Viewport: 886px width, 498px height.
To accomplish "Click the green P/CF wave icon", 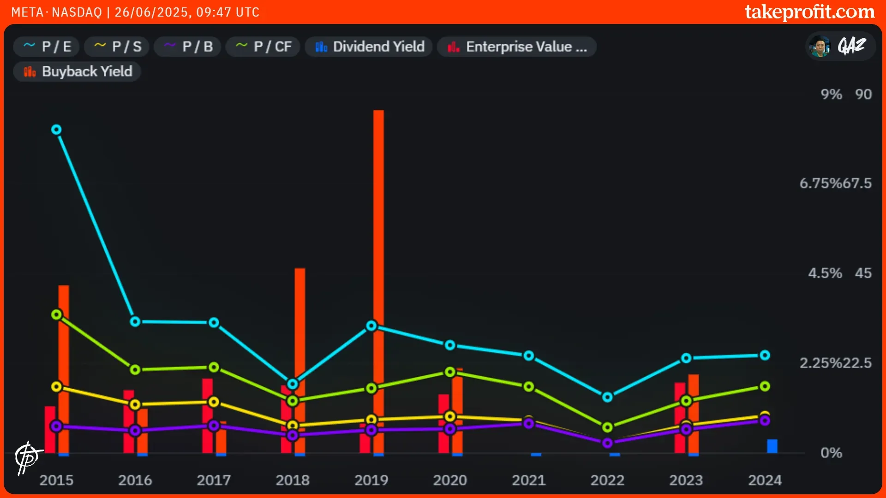I will 241,46.
